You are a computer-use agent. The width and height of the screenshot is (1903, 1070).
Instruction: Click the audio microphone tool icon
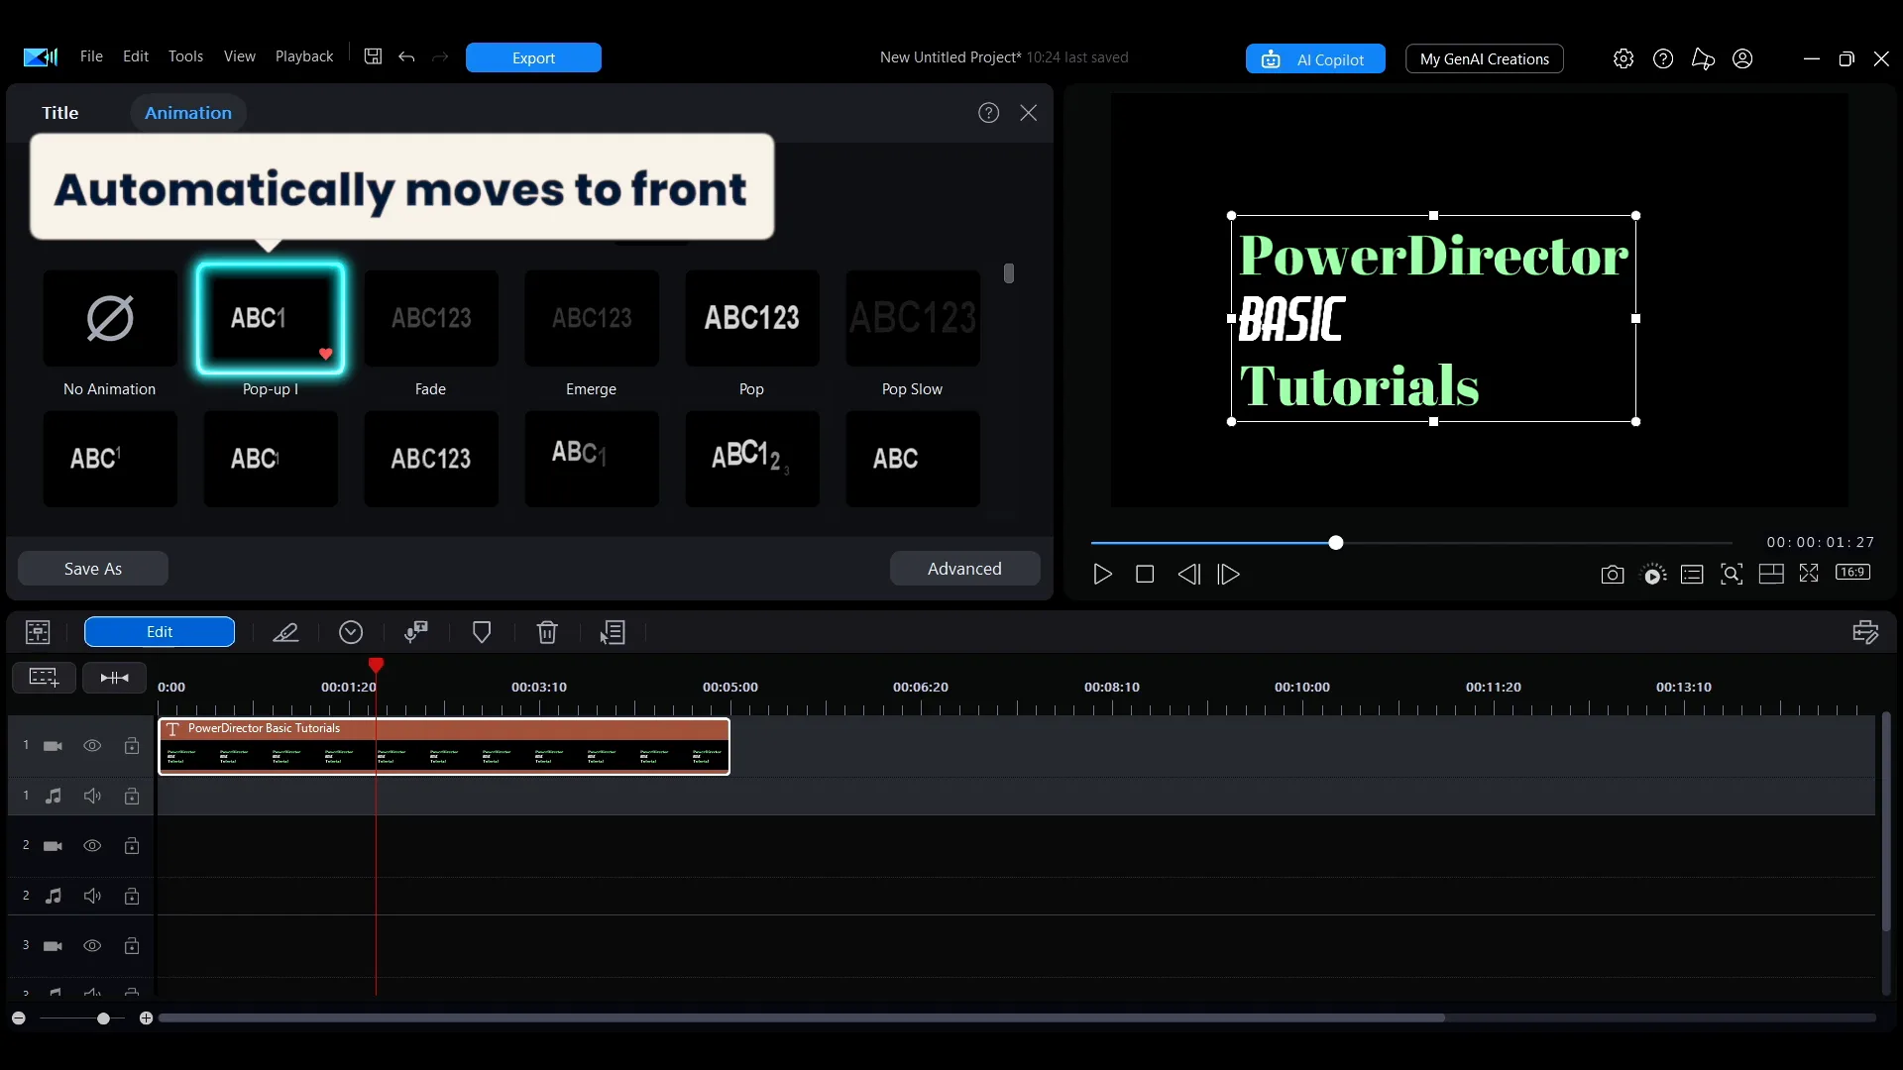click(x=415, y=632)
